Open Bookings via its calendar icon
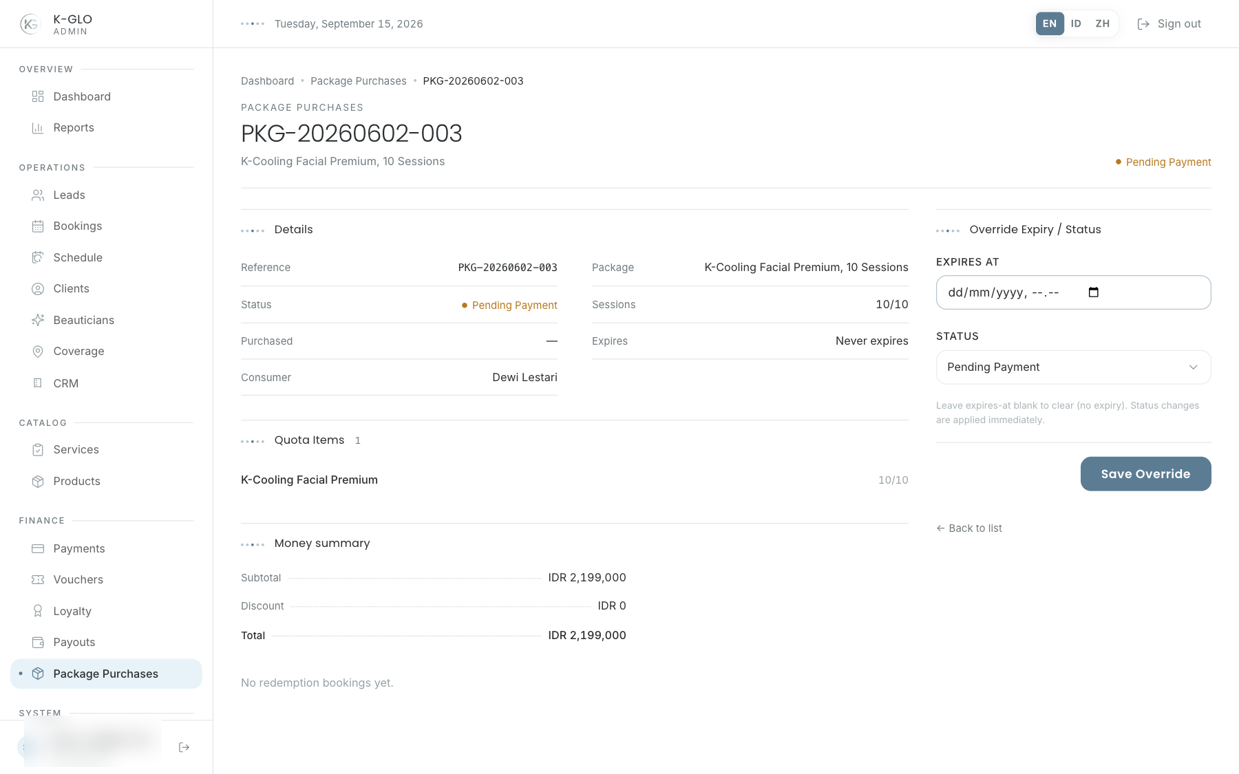 point(38,226)
